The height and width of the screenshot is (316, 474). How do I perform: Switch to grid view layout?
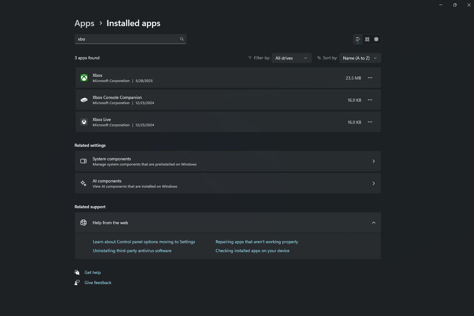point(367,39)
